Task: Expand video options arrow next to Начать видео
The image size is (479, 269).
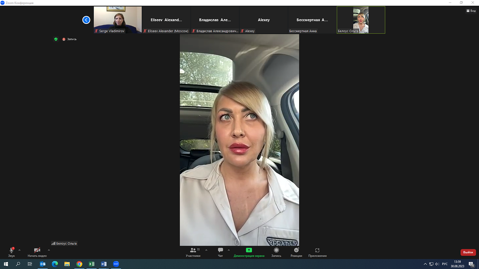Action: click(49, 250)
